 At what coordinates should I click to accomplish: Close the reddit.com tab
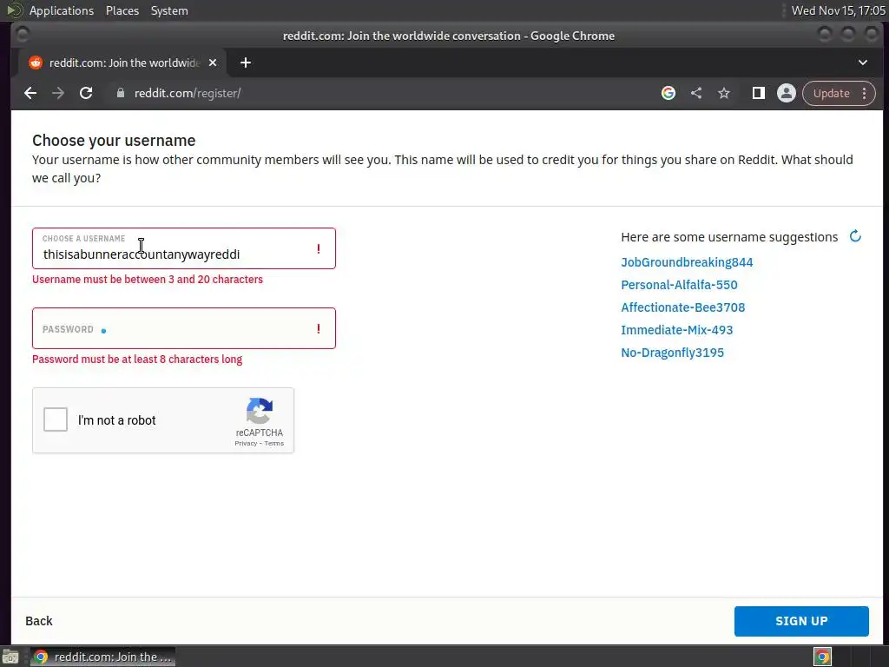pyautogui.click(x=213, y=63)
